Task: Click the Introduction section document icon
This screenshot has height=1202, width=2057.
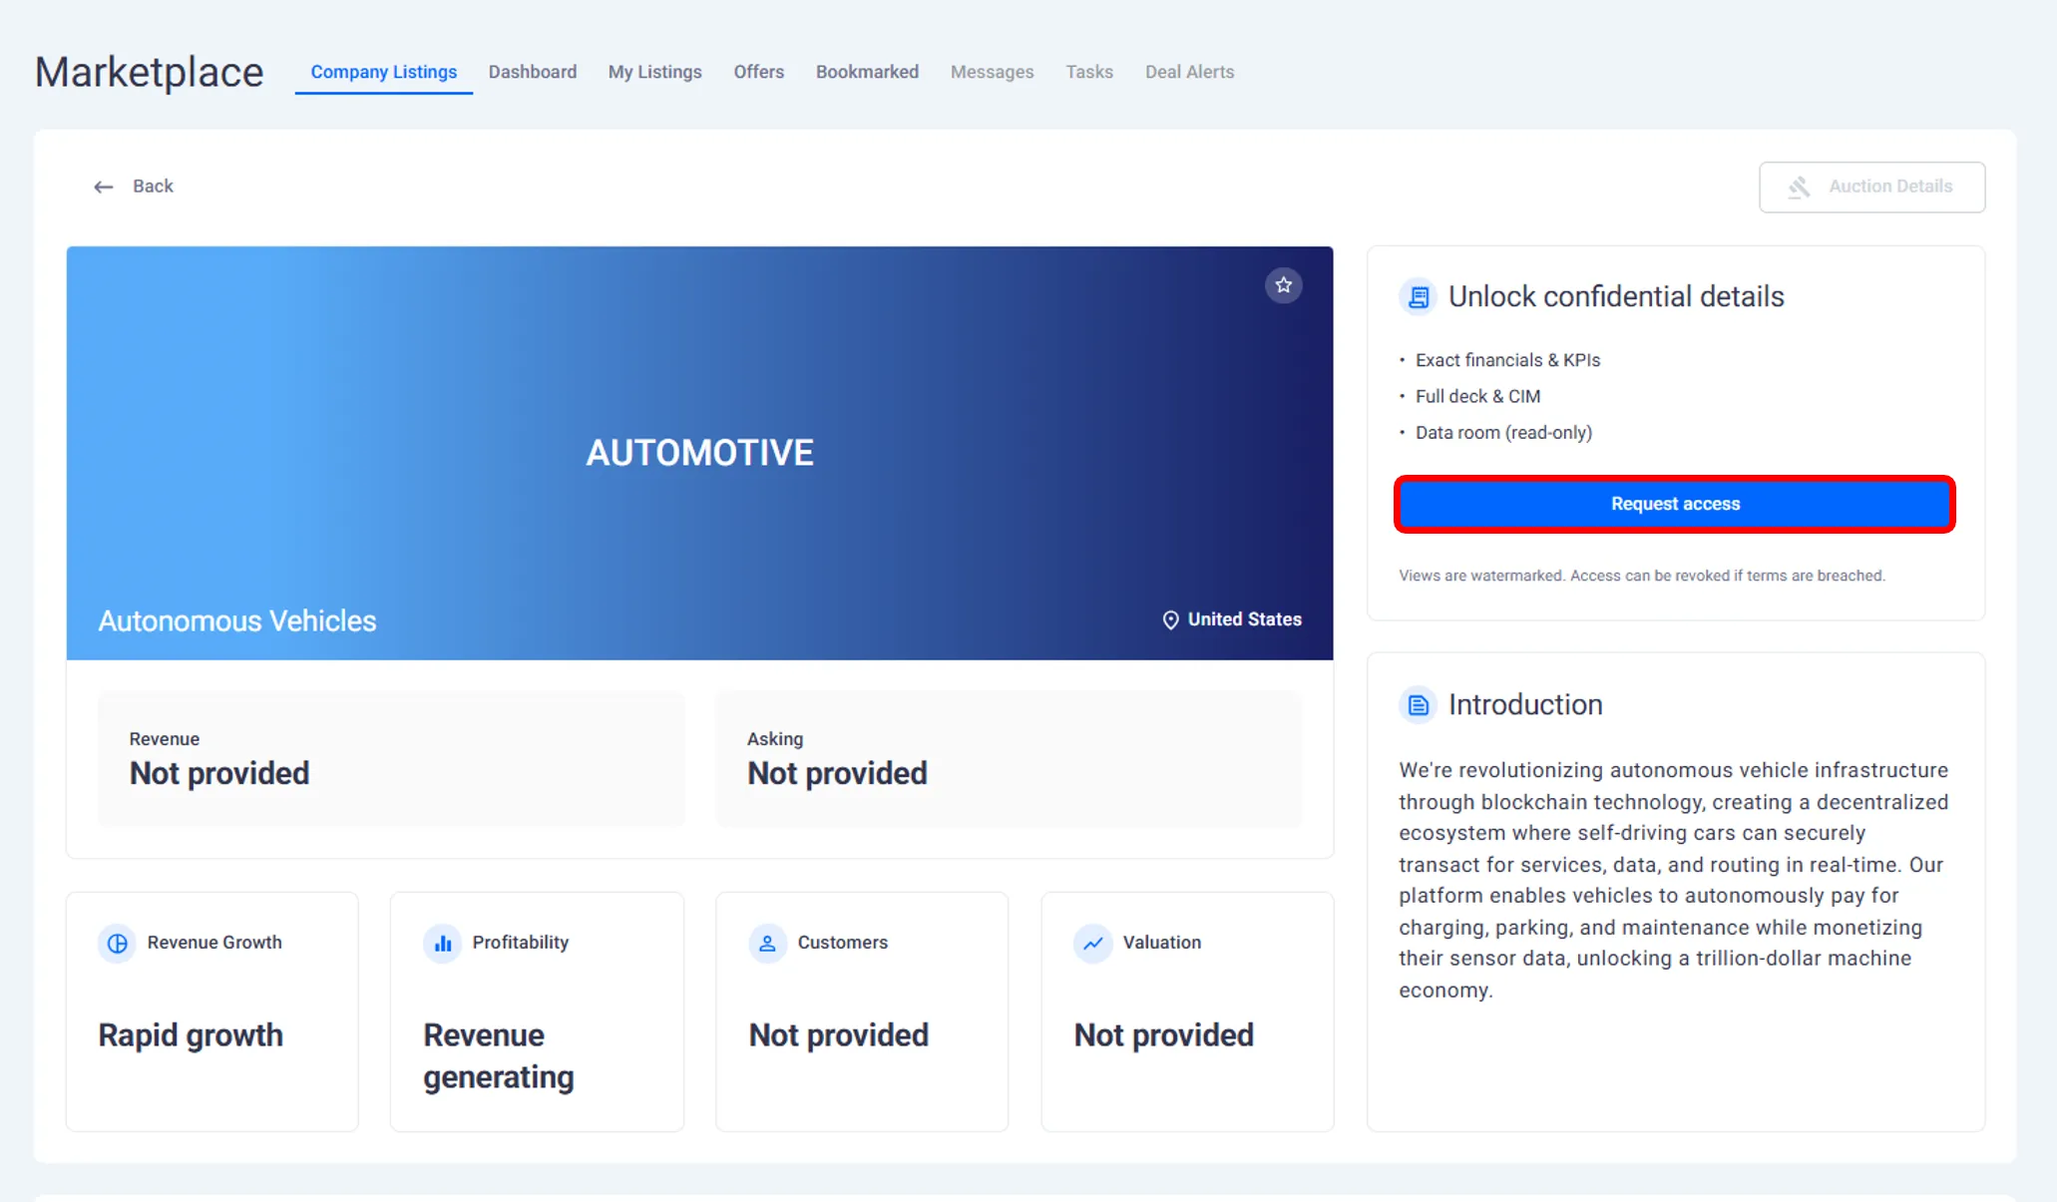Action: click(x=1418, y=705)
